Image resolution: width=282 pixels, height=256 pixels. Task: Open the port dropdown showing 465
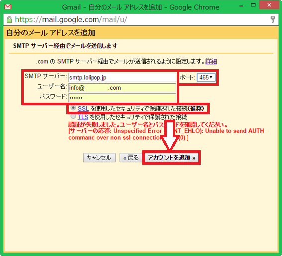(x=206, y=78)
